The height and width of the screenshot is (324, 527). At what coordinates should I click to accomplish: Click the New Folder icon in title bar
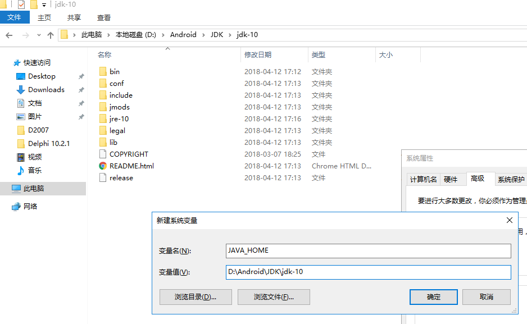coord(34,4)
